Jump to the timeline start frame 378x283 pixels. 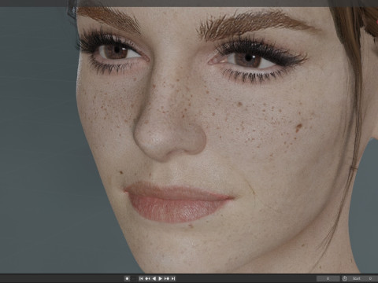141,278
